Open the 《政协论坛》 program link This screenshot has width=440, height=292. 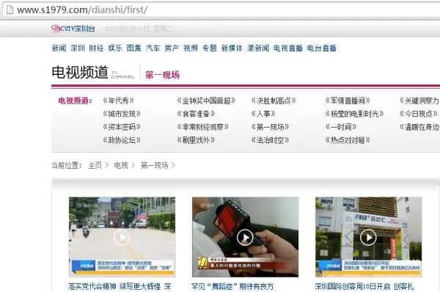pos(122,140)
